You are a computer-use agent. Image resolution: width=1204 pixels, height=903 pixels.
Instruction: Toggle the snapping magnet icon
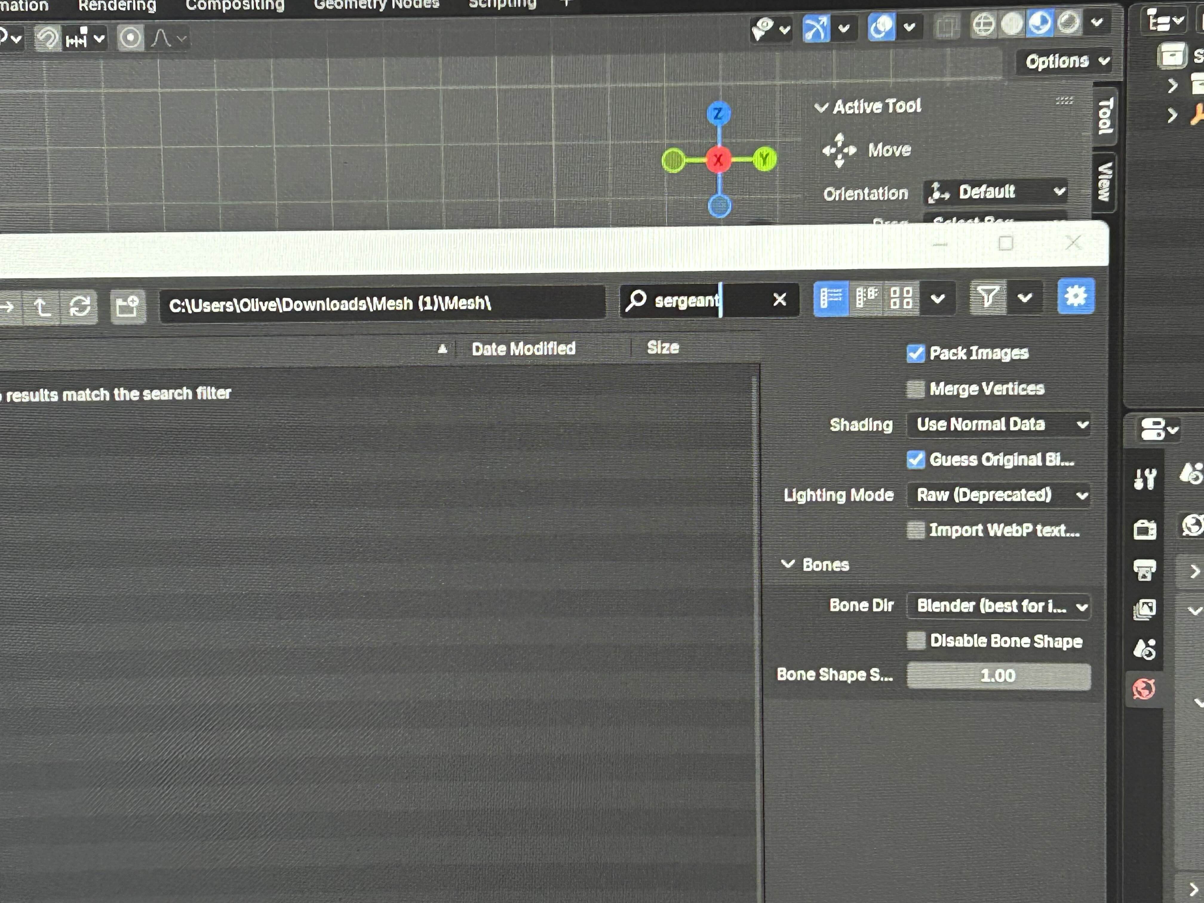[48, 38]
